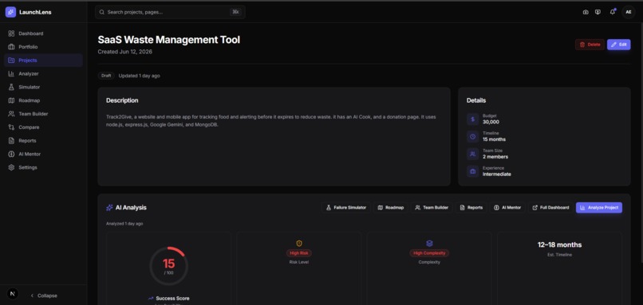The image size is (643, 305).
Task: Click the Compare arrows icon in sidebar
Action: tap(11, 127)
